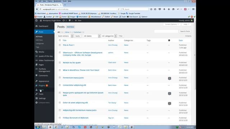
Task: Click the WordPress logo in admin bar
Action: 36,20
